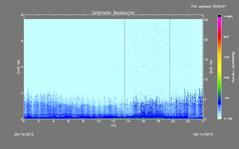Click the '2' tick on the km axis
This screenshot has width=239, height=149.
(x=22, y=93)
